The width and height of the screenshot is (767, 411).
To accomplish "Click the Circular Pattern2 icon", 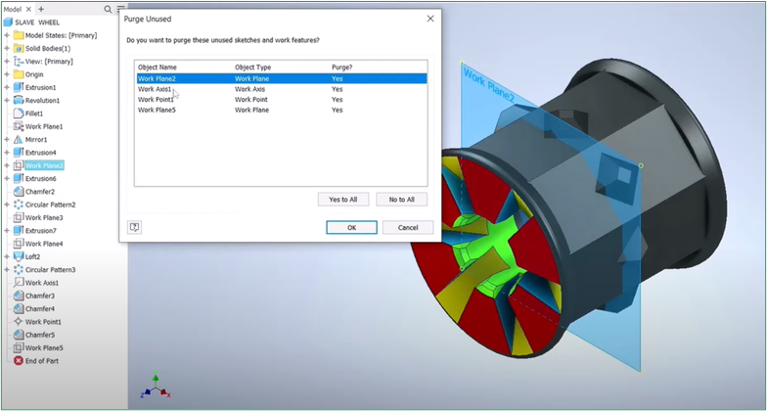I will point(19,205).
